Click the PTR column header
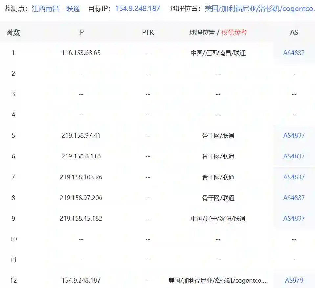This screenshot has height=288, width=315. (148, 32)
